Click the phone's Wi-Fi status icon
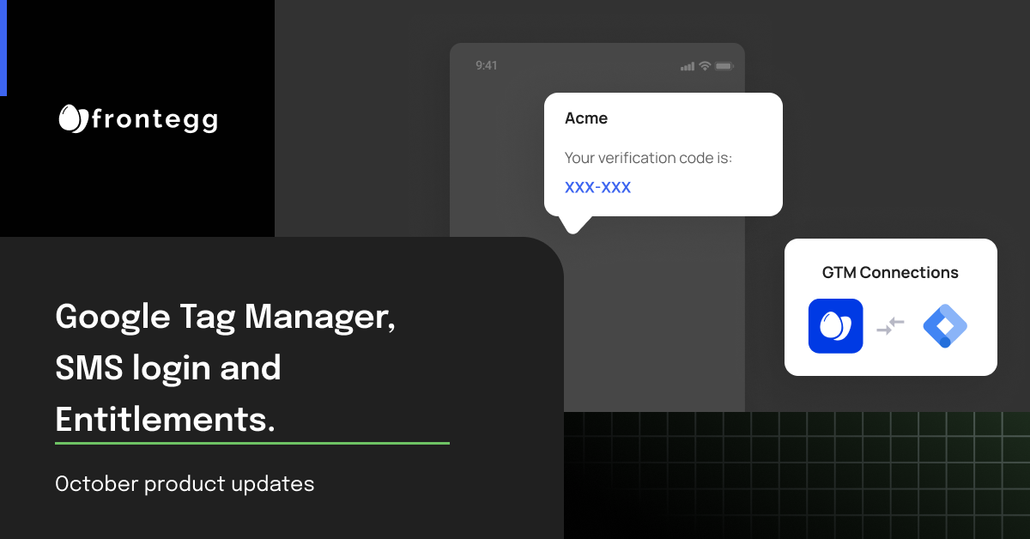1030x539 pixels. 705,66
